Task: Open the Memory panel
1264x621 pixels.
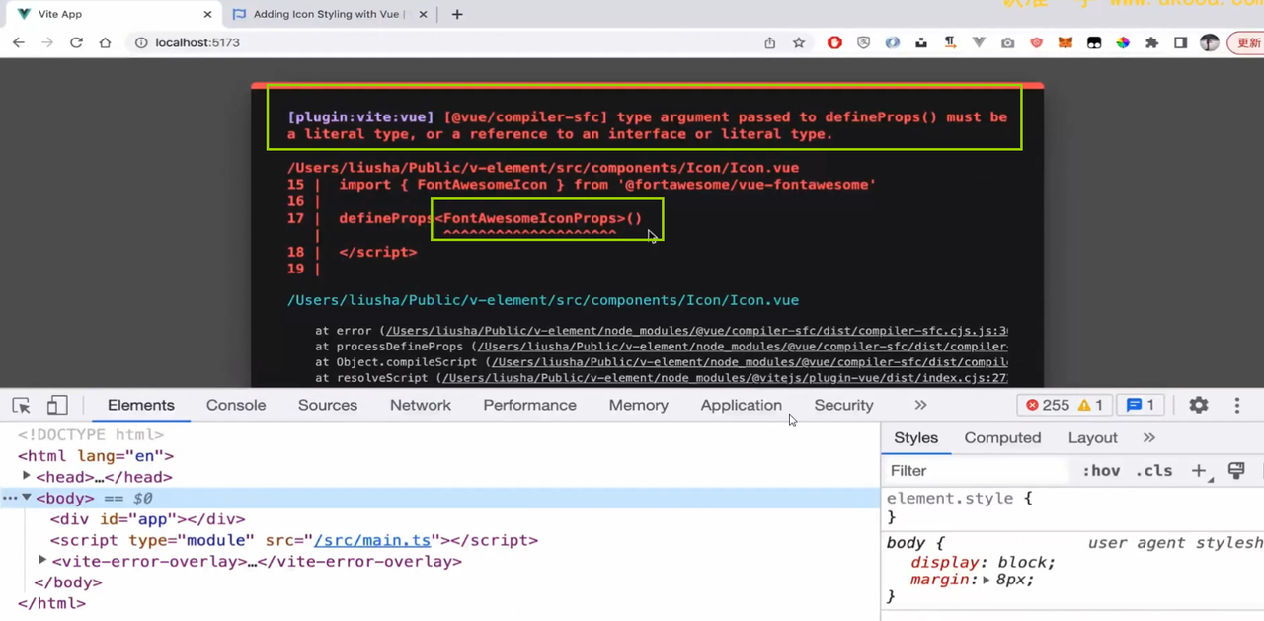Action: [639, 405]
